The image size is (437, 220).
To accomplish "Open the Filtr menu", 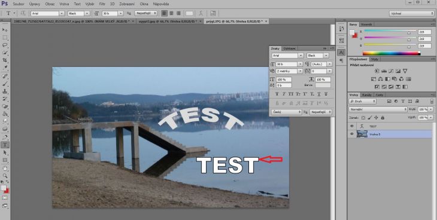I will click(102, 4).
